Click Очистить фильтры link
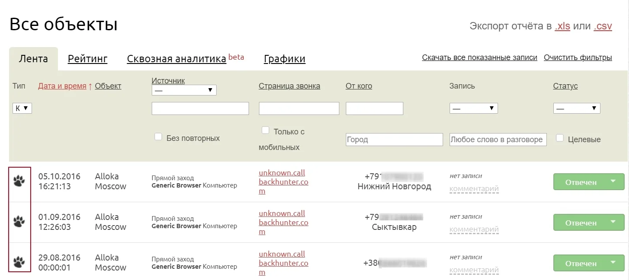The width and height of the screenshot is (629, 280). (x=578, y=57)
